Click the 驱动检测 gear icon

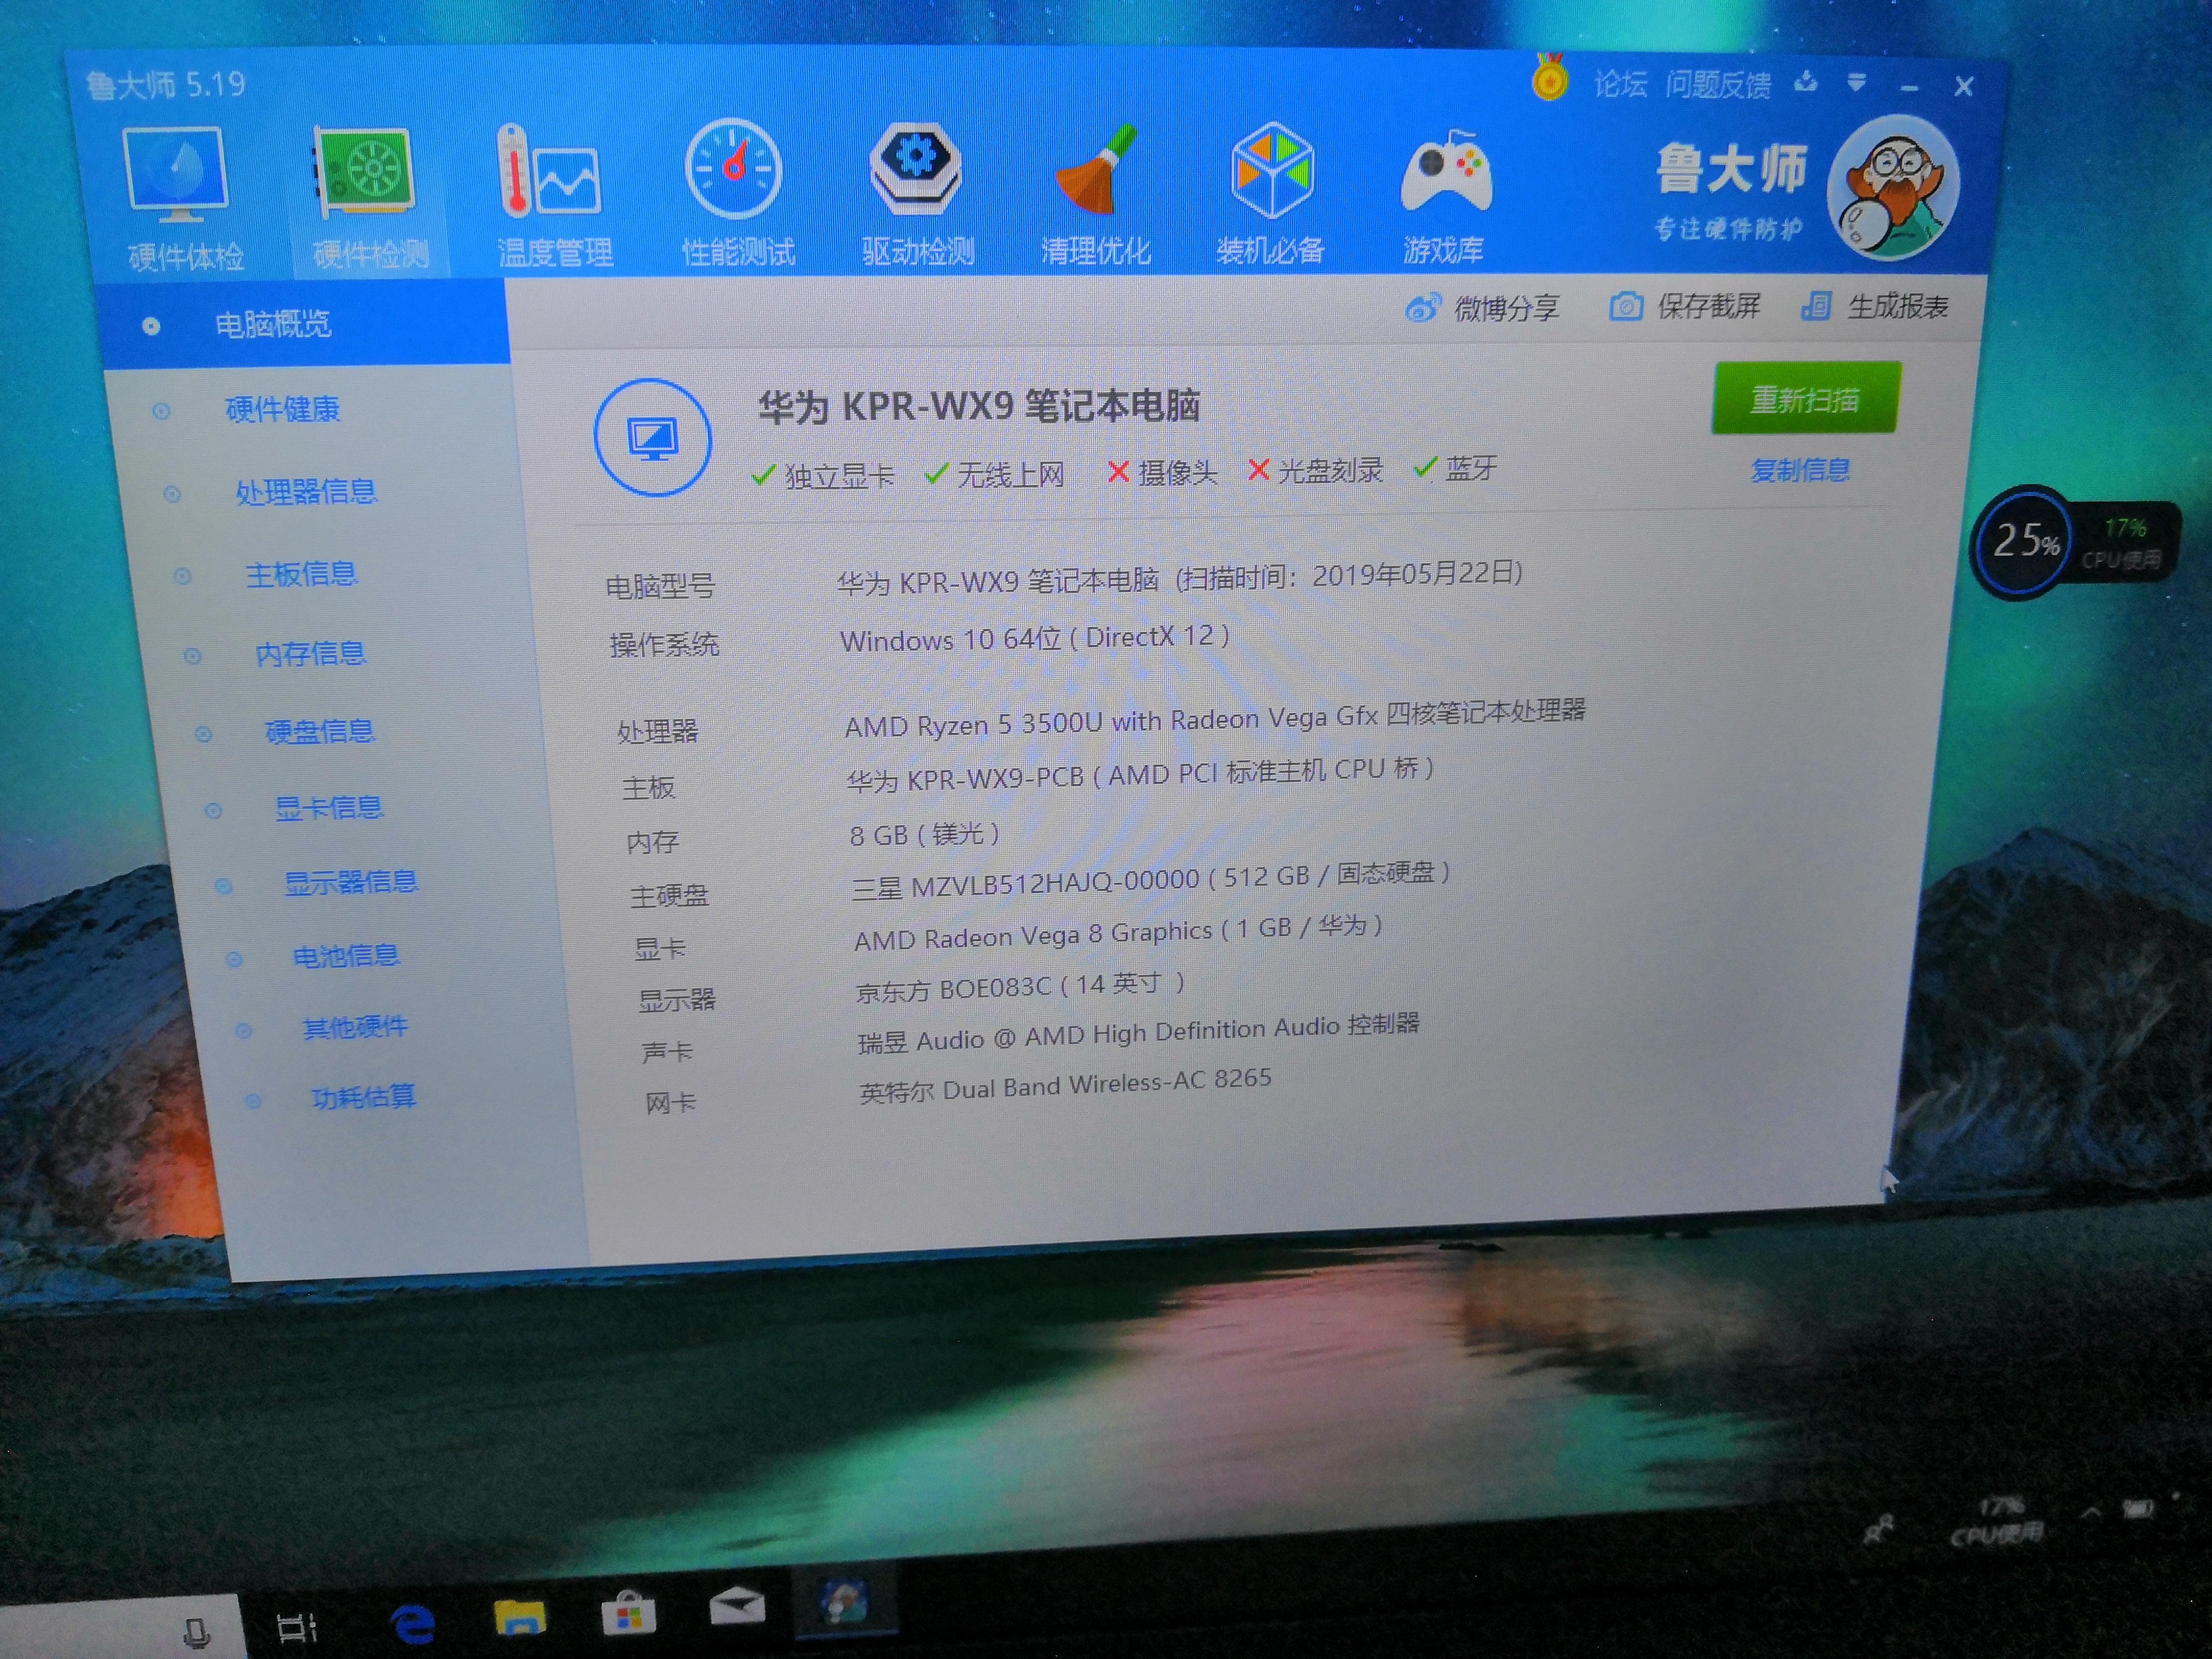click(915, 168)
